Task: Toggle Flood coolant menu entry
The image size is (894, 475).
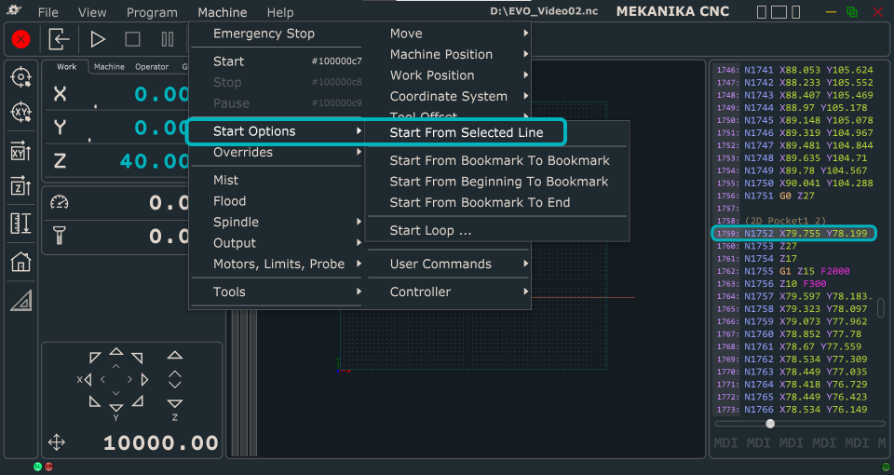Action: click(230, 201)
